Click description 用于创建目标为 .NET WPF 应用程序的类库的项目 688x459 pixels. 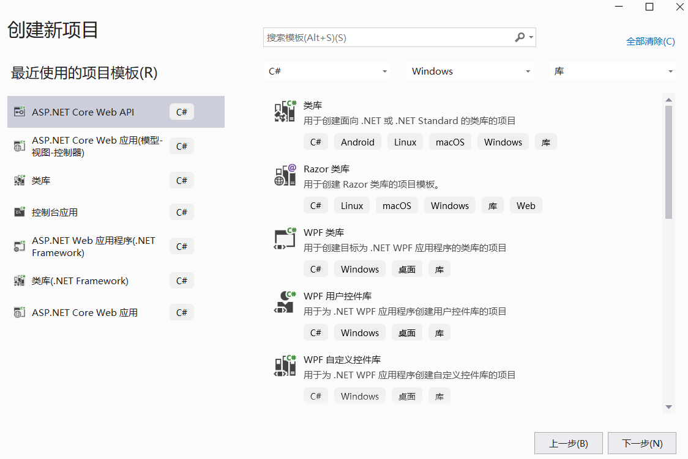pos(405,248)
